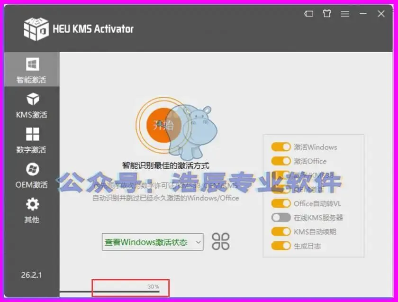The width and height of the screenshot is (398, 302).
Task: Open the 智能激活 smart activation tab
Action: click(32, 69)
